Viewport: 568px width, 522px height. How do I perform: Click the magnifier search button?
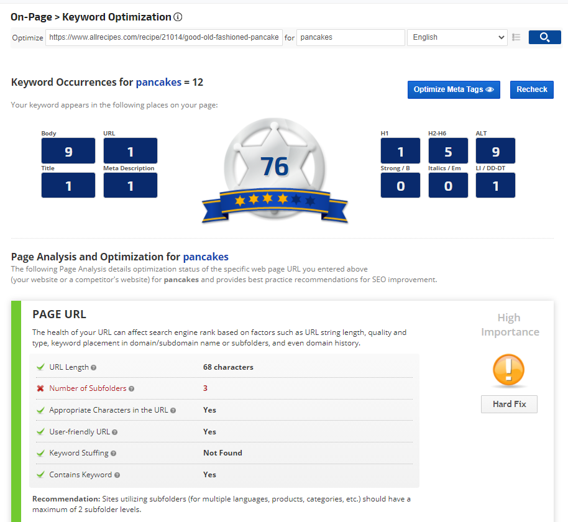click(x=544, y=37)
